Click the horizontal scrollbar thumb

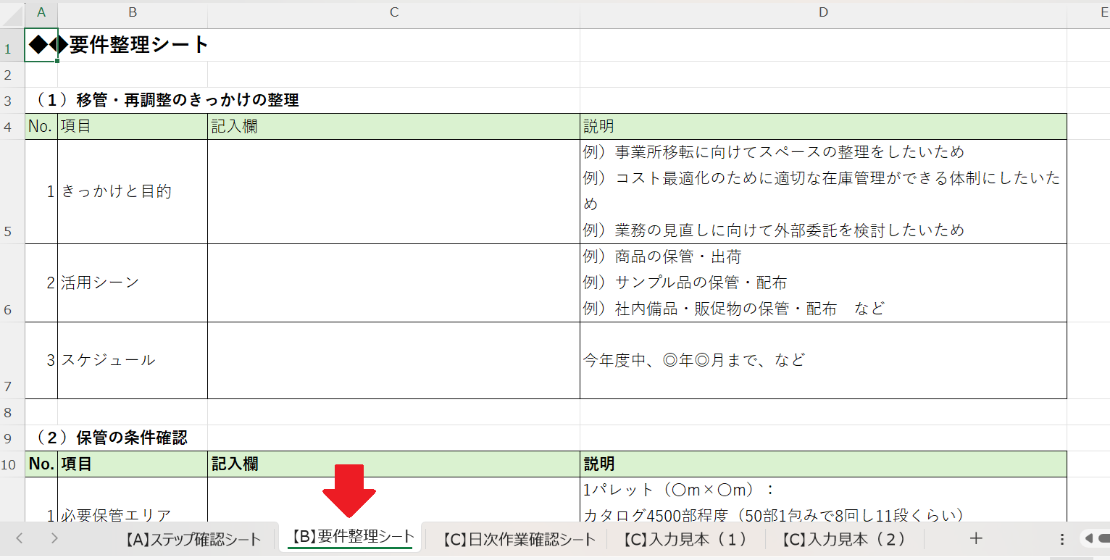[1103, 538]
